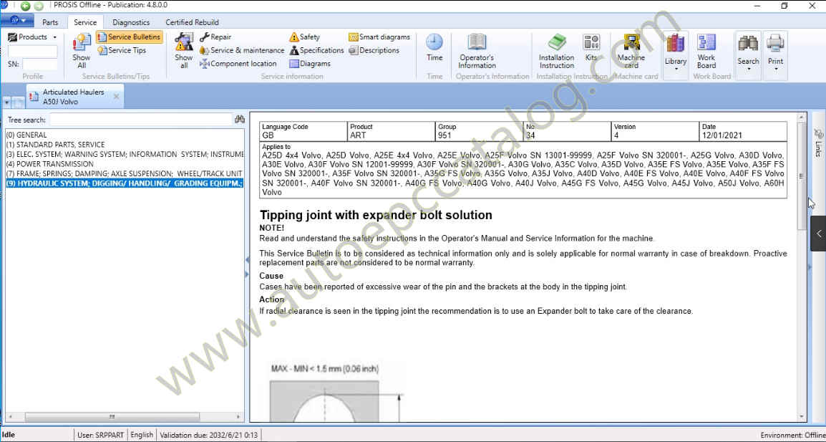Click the tree search binoculars icon
The height and width of the screenshot is (442, 826).
pos(240,120)
